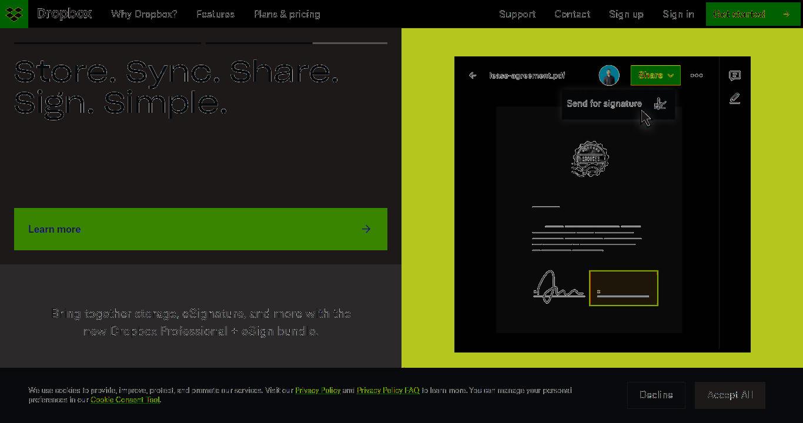Open the Why Dropbox? menu
The image size is (803, 423).
(x=144, y=14)
